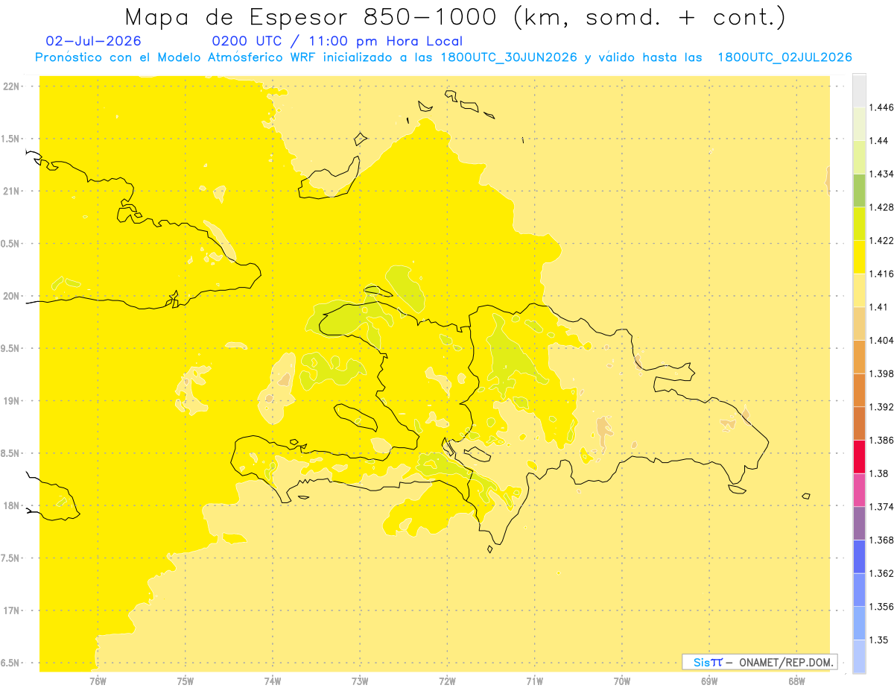Image resolution: width=894 pixels, height=691 pixels.
Task: Pick the blue swatch between 1.362 and 1.368
Action: tap(859, 556)
